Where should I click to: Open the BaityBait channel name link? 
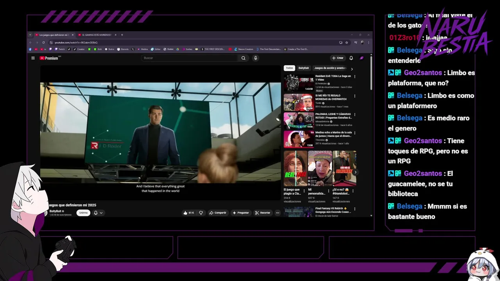(x=55, y=211)
